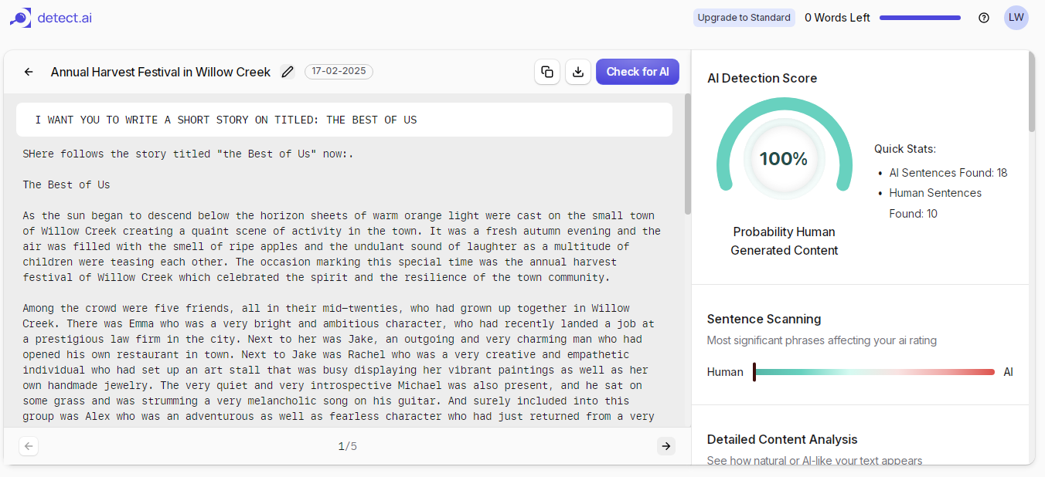Click the Check for AI button
This screenshot has height=477, width=1045.
pyautogui.click(x=638, y=72)
